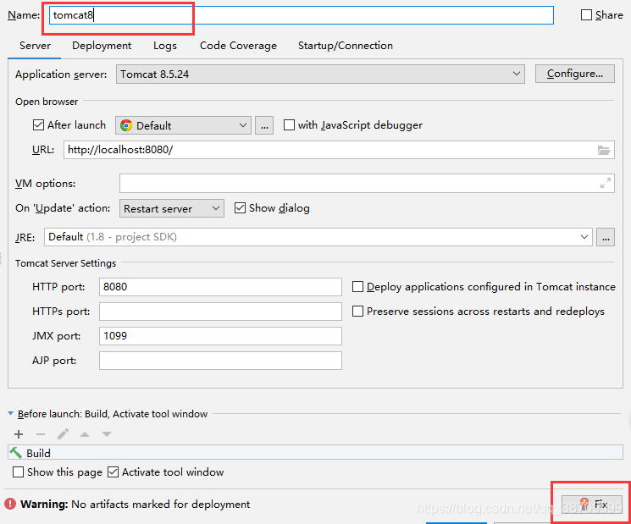
Task: Uncheck the Show dialog checkbox
Action: pyautogui.click(x=241, y=208)
